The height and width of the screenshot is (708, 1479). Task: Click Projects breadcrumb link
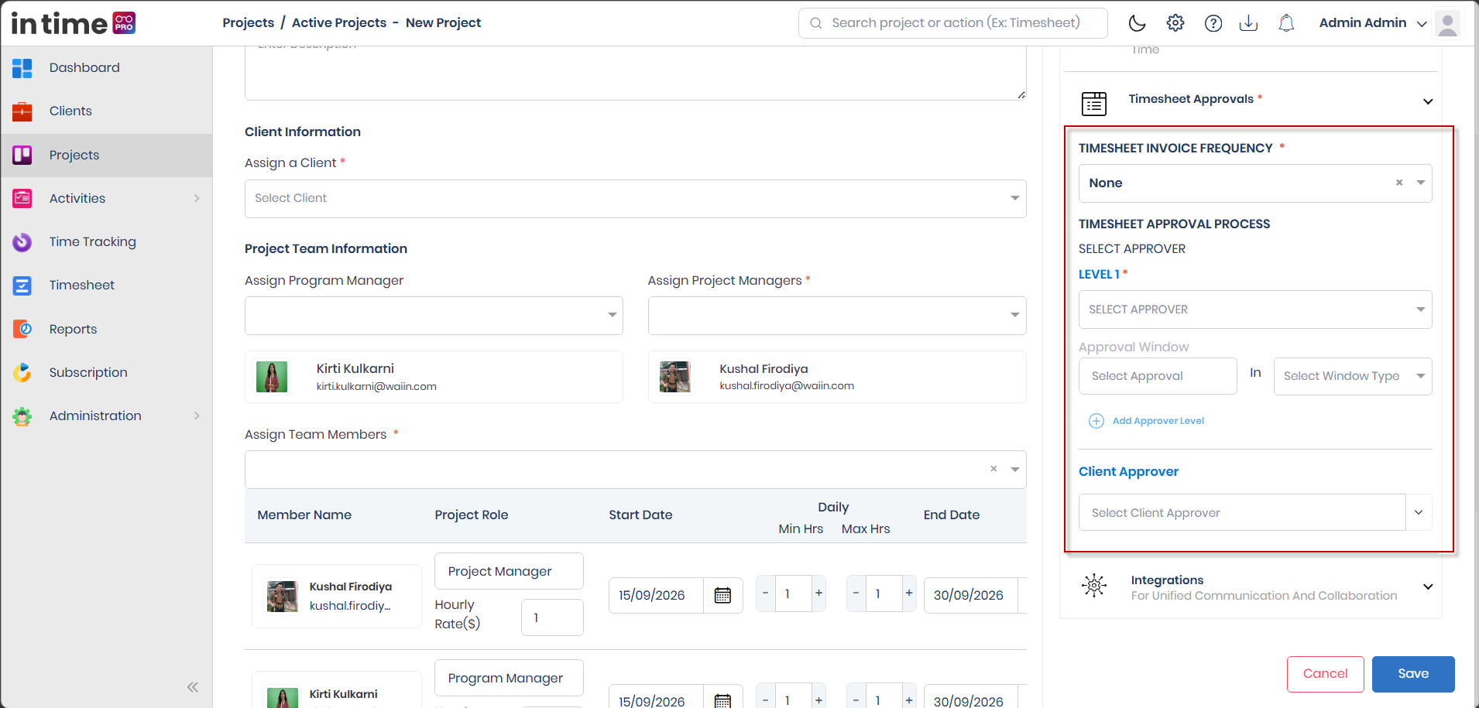click(x=248, y=23)
